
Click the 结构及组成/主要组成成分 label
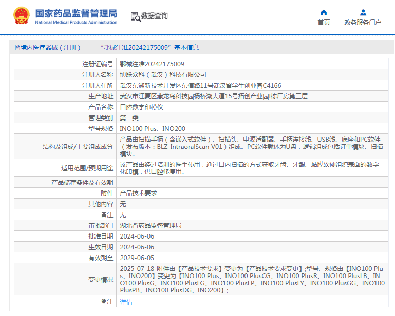78,146
